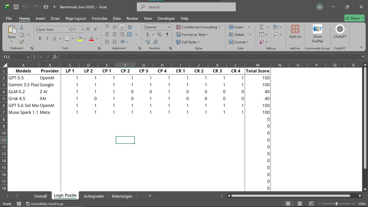
Task: Open the Insert ribbon tab
Action: tap(40, 18)
